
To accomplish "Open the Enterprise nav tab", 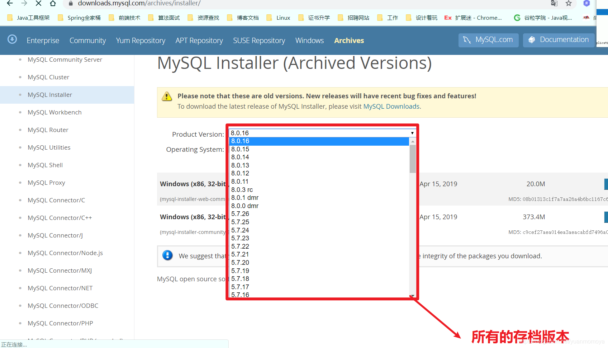I will point(43,41).
